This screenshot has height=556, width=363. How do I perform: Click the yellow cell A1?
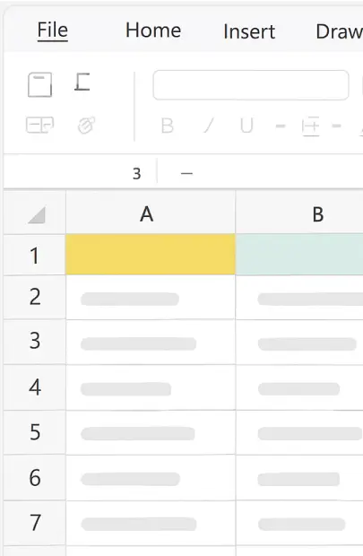151,255
